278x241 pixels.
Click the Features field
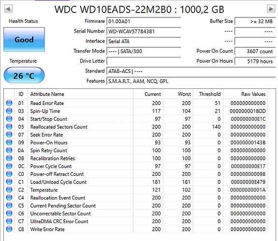[191, 81]
